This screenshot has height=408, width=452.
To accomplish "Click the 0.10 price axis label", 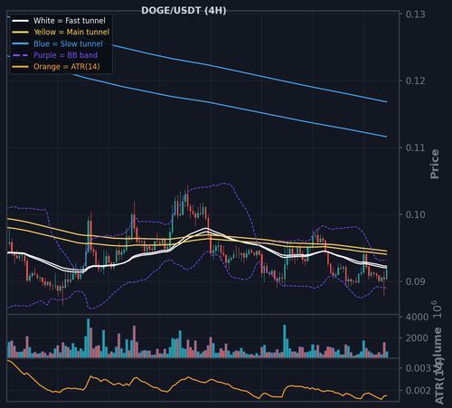I will tap(415, 214).
